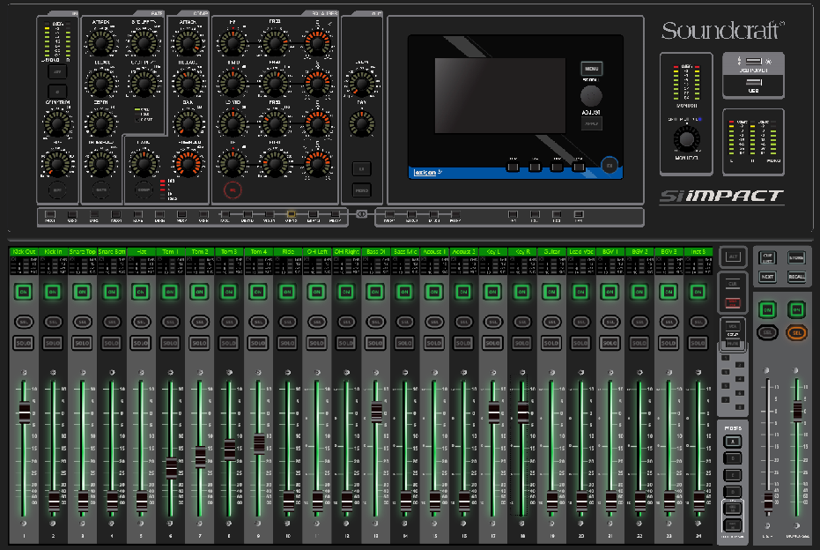Click the MONO routing button
This screenshot has width=820, height=550.
[x=361, y=190]
